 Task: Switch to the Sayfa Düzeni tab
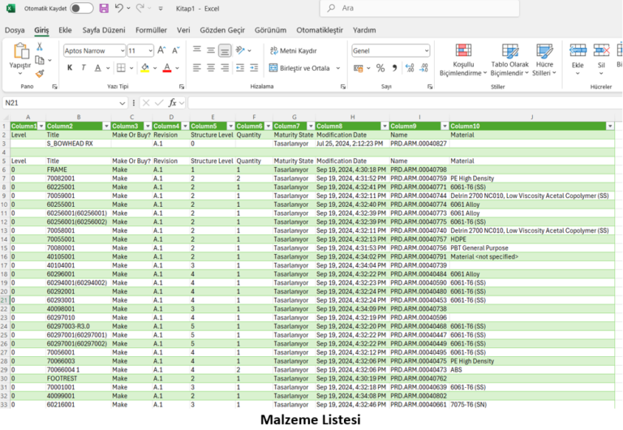point(103,30)
